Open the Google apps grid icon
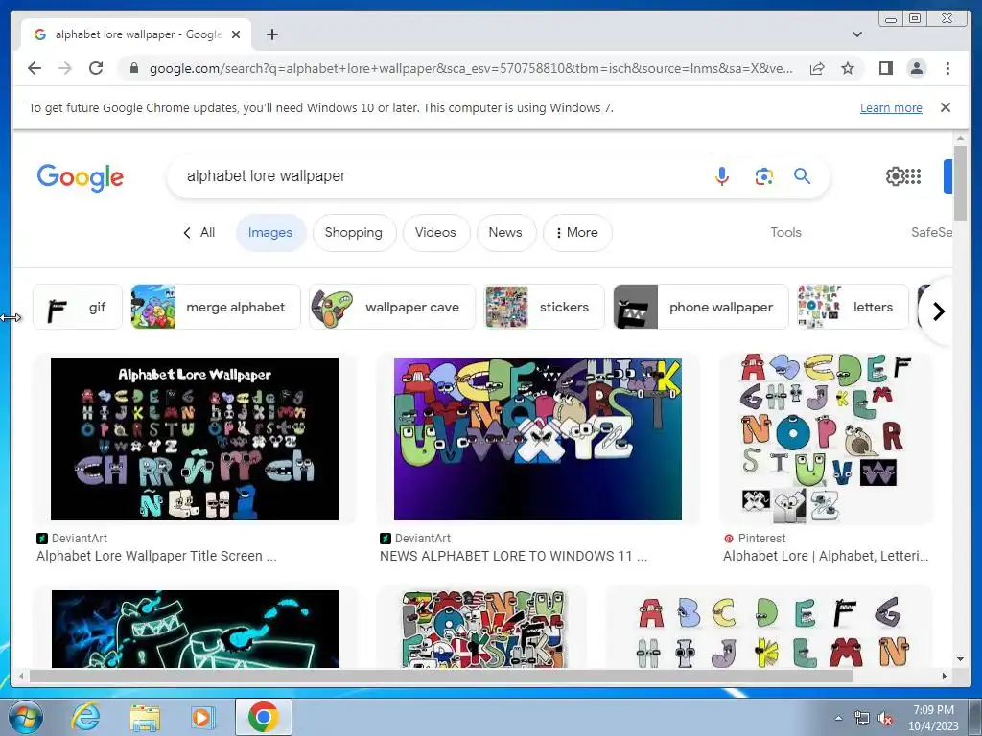This screenshot has height=736, width=982. pyautogui.click(x=913, y=176)
